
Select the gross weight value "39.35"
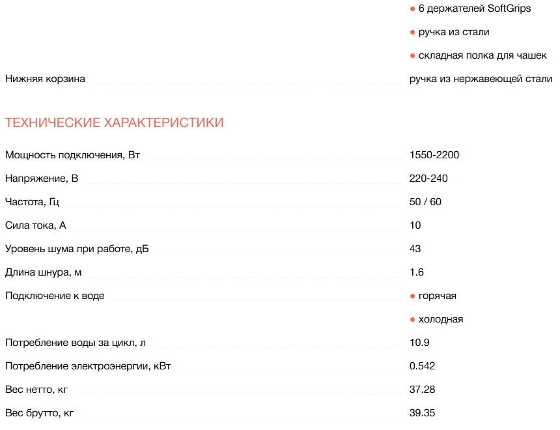point(422,413)
